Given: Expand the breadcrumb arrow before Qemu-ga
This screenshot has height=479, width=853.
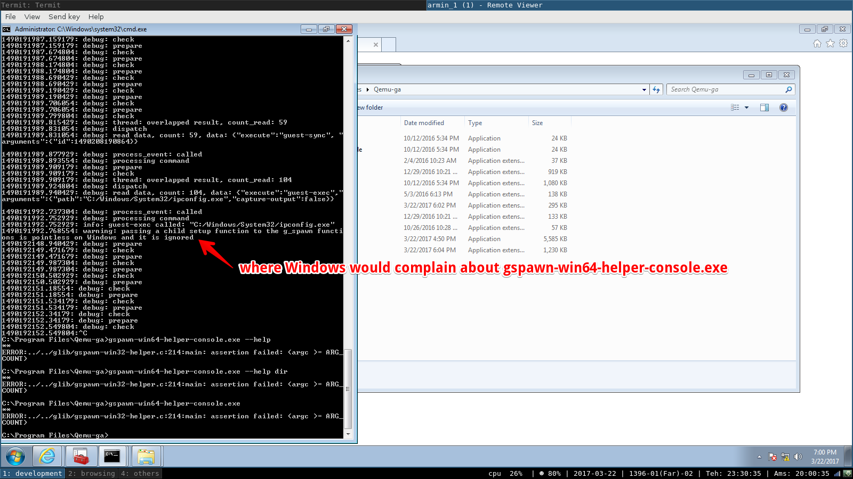Looking at the screenshot, I should click(x=367, y=89).
